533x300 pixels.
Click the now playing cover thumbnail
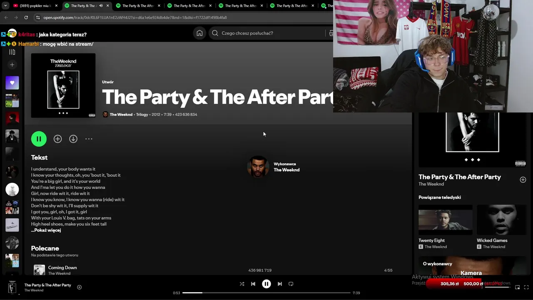coord(12,287)
